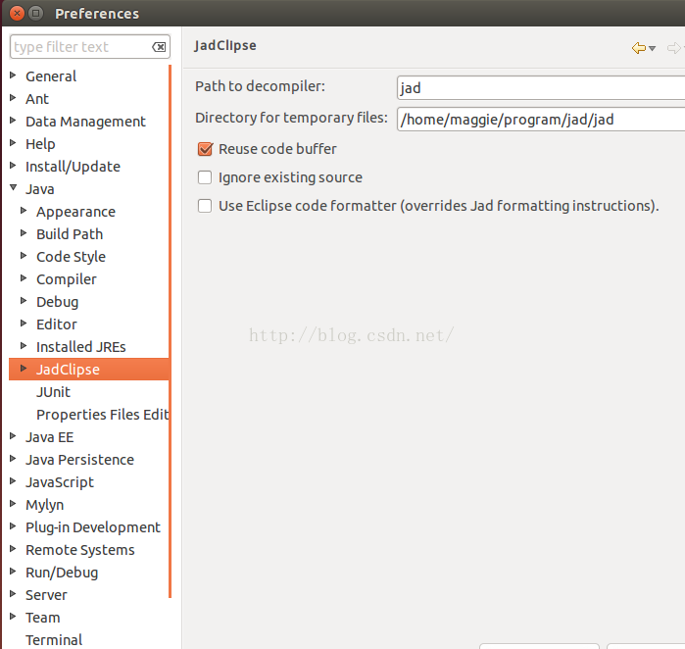Open Data Management preferences
This screenshot has height=649, width=685.
coord(85,122)
